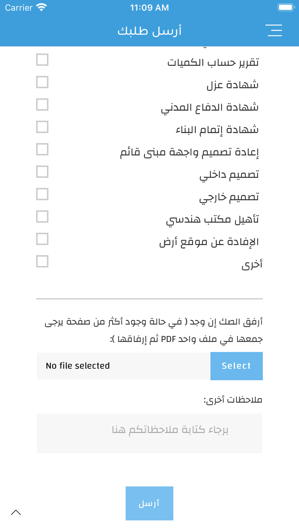Image resolution: width=299 pixels, height=532 pixels.
Task: Tick the تصميم خارجي checkbox
Action: click(42, 194)
